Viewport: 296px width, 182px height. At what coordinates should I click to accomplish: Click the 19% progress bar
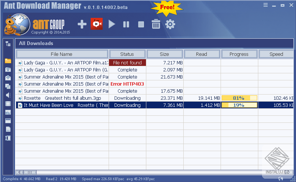(x=239, y=105)
